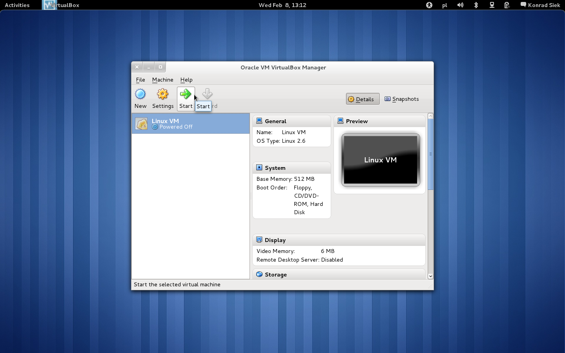Image resolution: width=565 pixels, height=353 pixels.
Task: Open the Machine menu
Action: (x=162, y=80)
